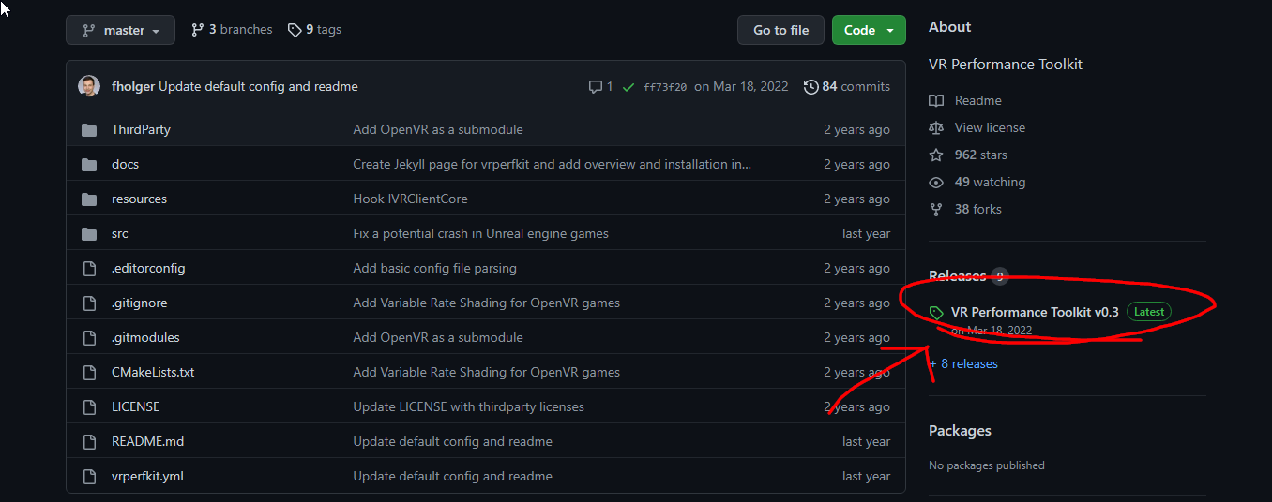Open 'Hook IVRClientCore' commit message
This screenshot has height=502, width=1272.
(410, 199)
